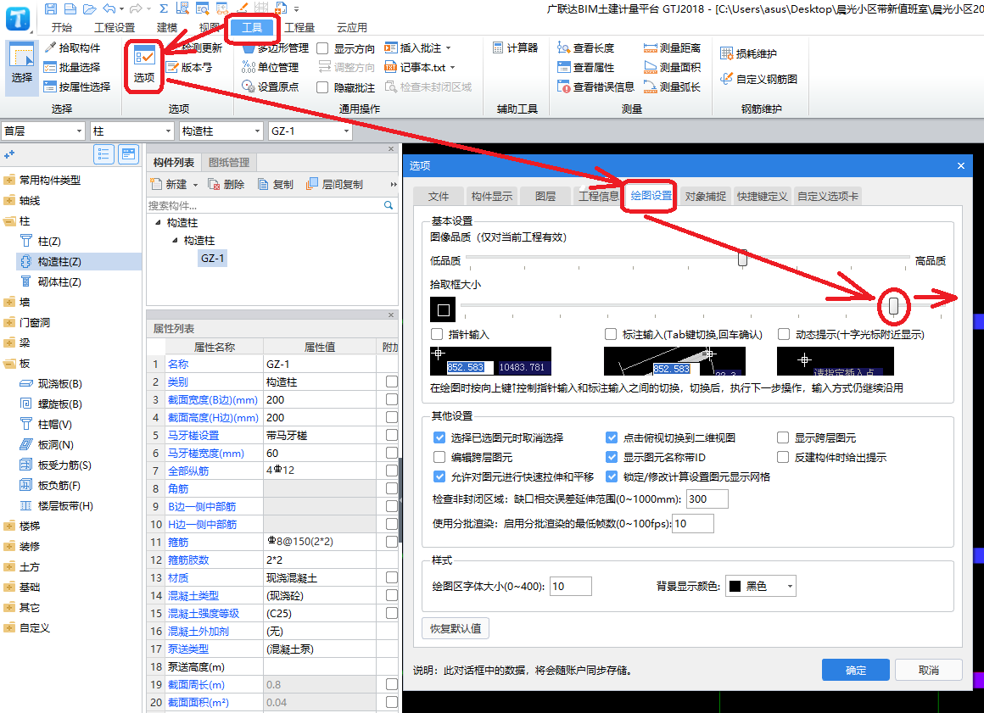Screen dimensions: 984x713
Task: Click the save icon in quick toolbar
Action: [x=52, y=8]
